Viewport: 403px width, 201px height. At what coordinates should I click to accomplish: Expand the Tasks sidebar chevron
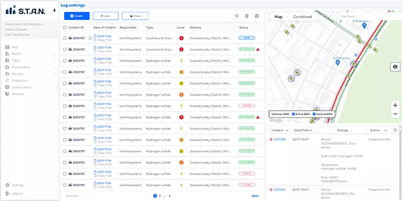pos(55,61)
